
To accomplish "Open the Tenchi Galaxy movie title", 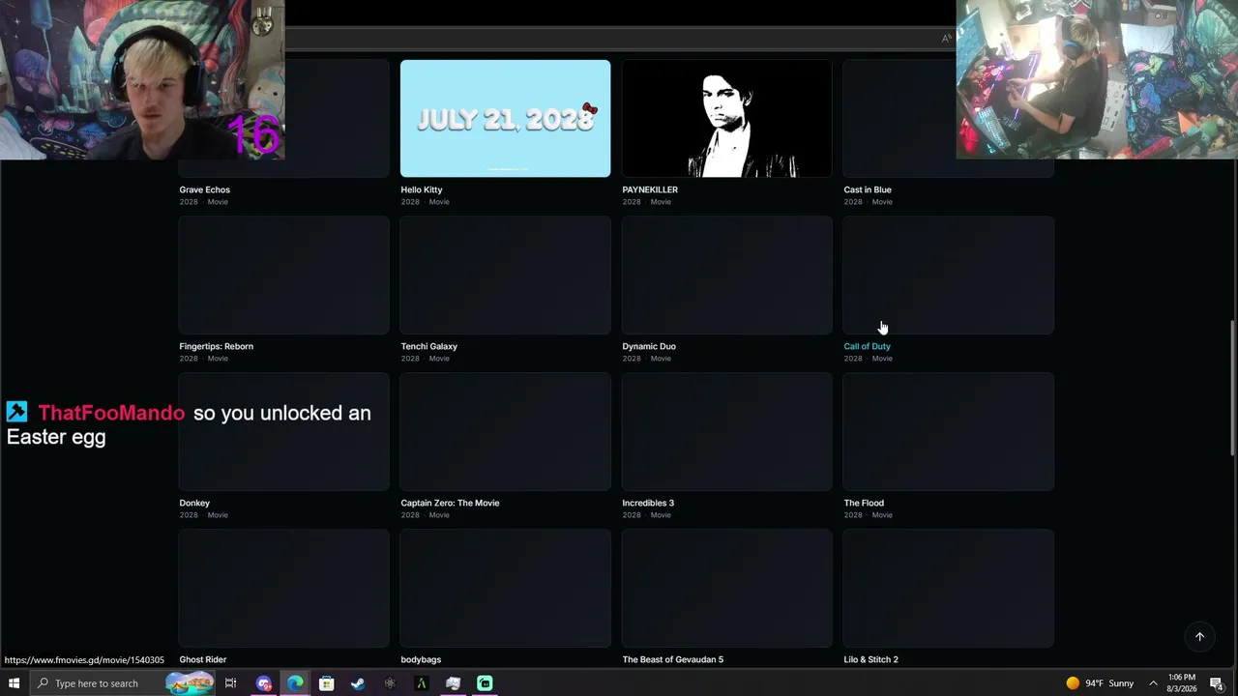I will pos(428,346).
